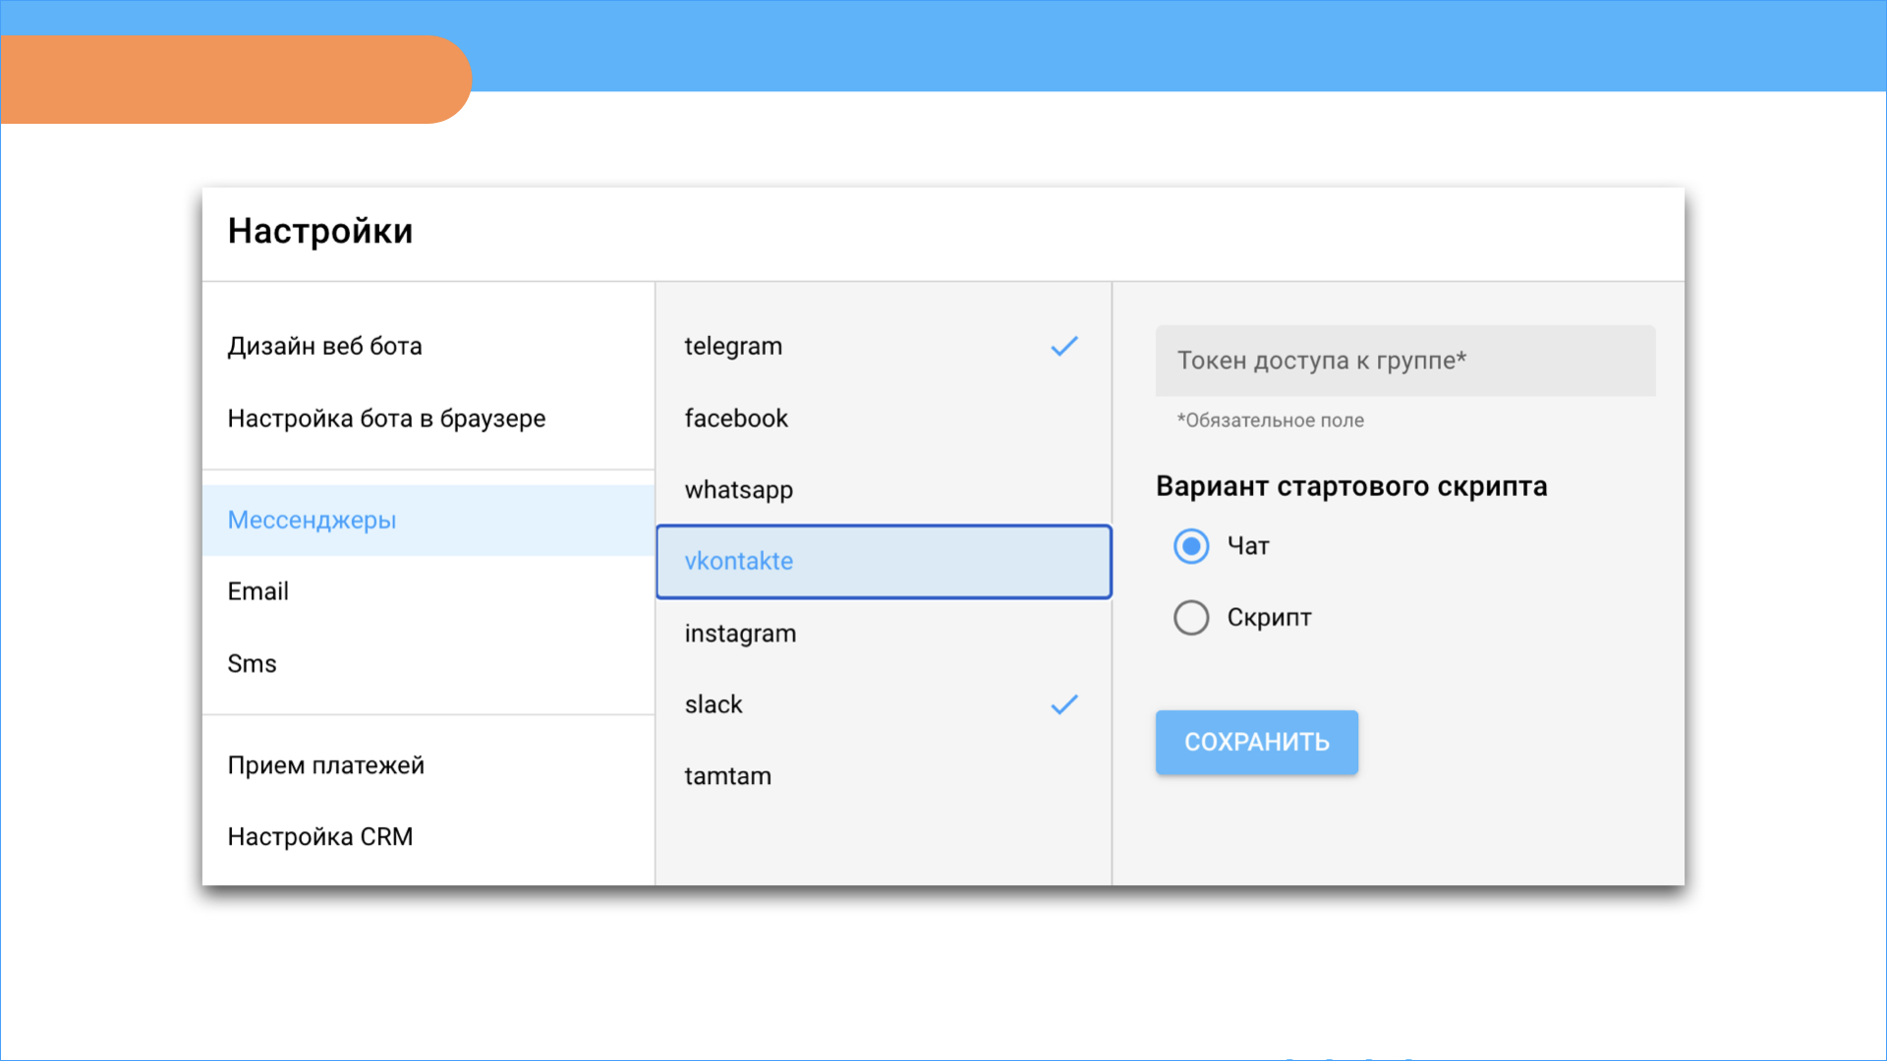Open the Sms settings section
1887x1061 pixels.
click(x=253, y=664)
